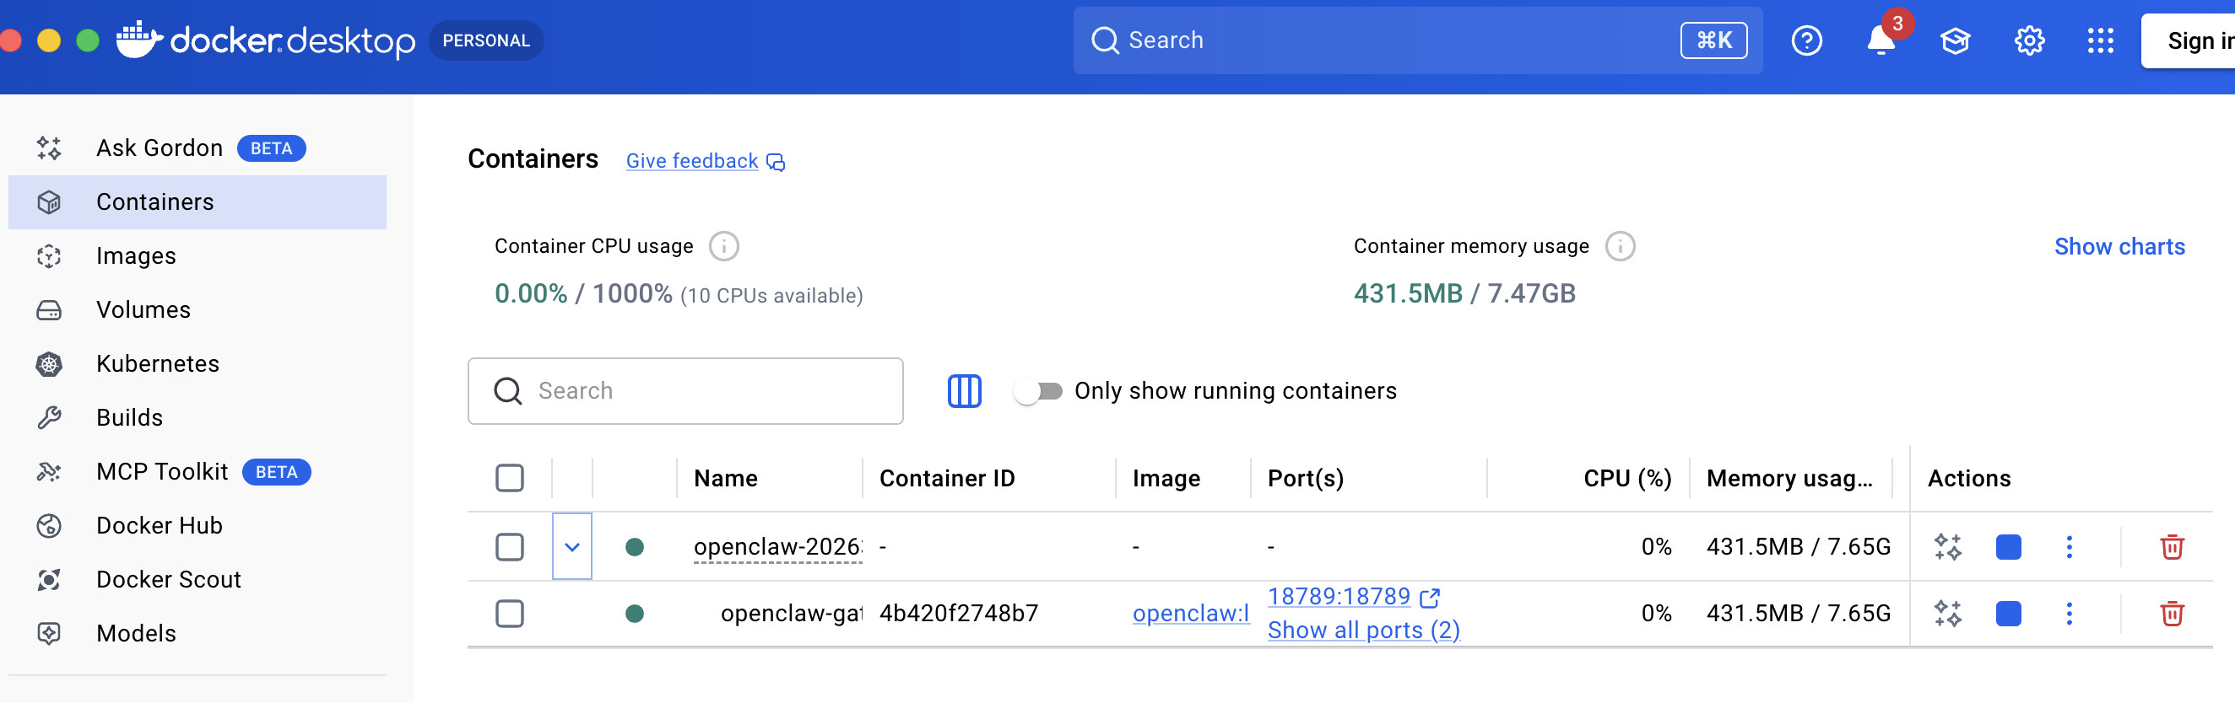
Task: Collapse the openclaw-2026 stack chevron
Action: [x=571, y=547]
